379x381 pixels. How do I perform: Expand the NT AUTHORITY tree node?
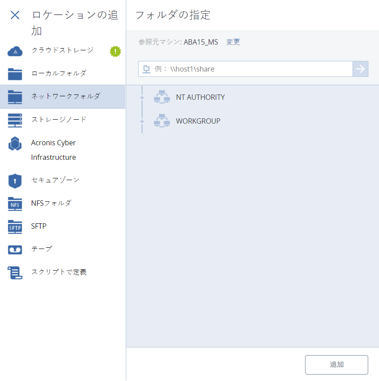tap(142, 98)
